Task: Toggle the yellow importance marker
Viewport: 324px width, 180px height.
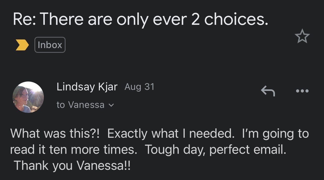Action: tap(22, 45)
